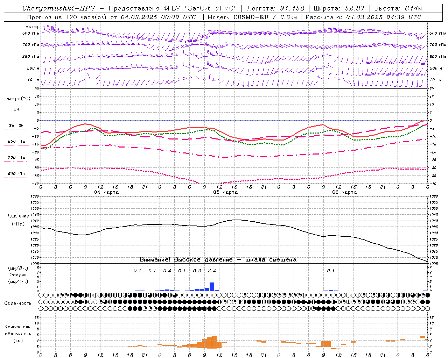This screenshot has height=358, width=448.
Task: Click the Тем-ра(°C) axis title
Action: (x=16, y=99)
